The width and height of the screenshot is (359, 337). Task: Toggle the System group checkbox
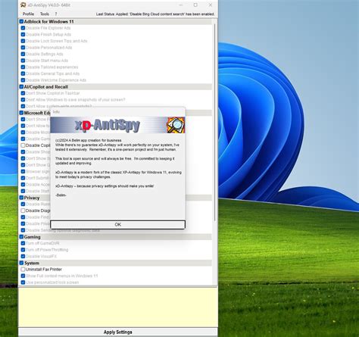21,263
